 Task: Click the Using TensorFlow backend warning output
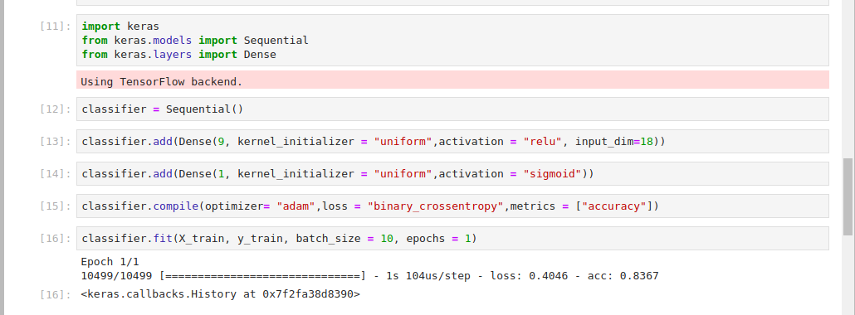(x=452, y=80)
